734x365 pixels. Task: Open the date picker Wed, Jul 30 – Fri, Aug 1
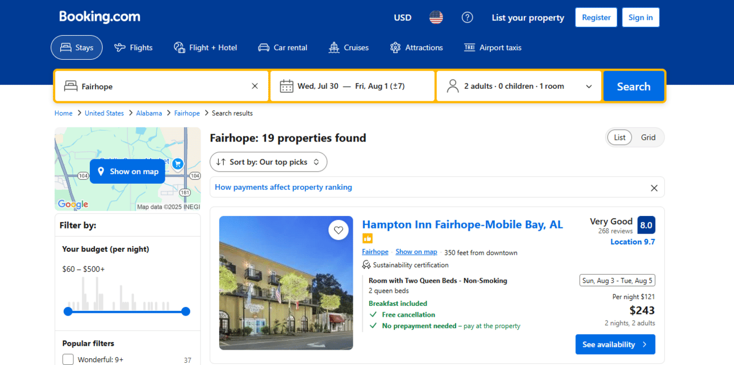[x=352, y=86]
